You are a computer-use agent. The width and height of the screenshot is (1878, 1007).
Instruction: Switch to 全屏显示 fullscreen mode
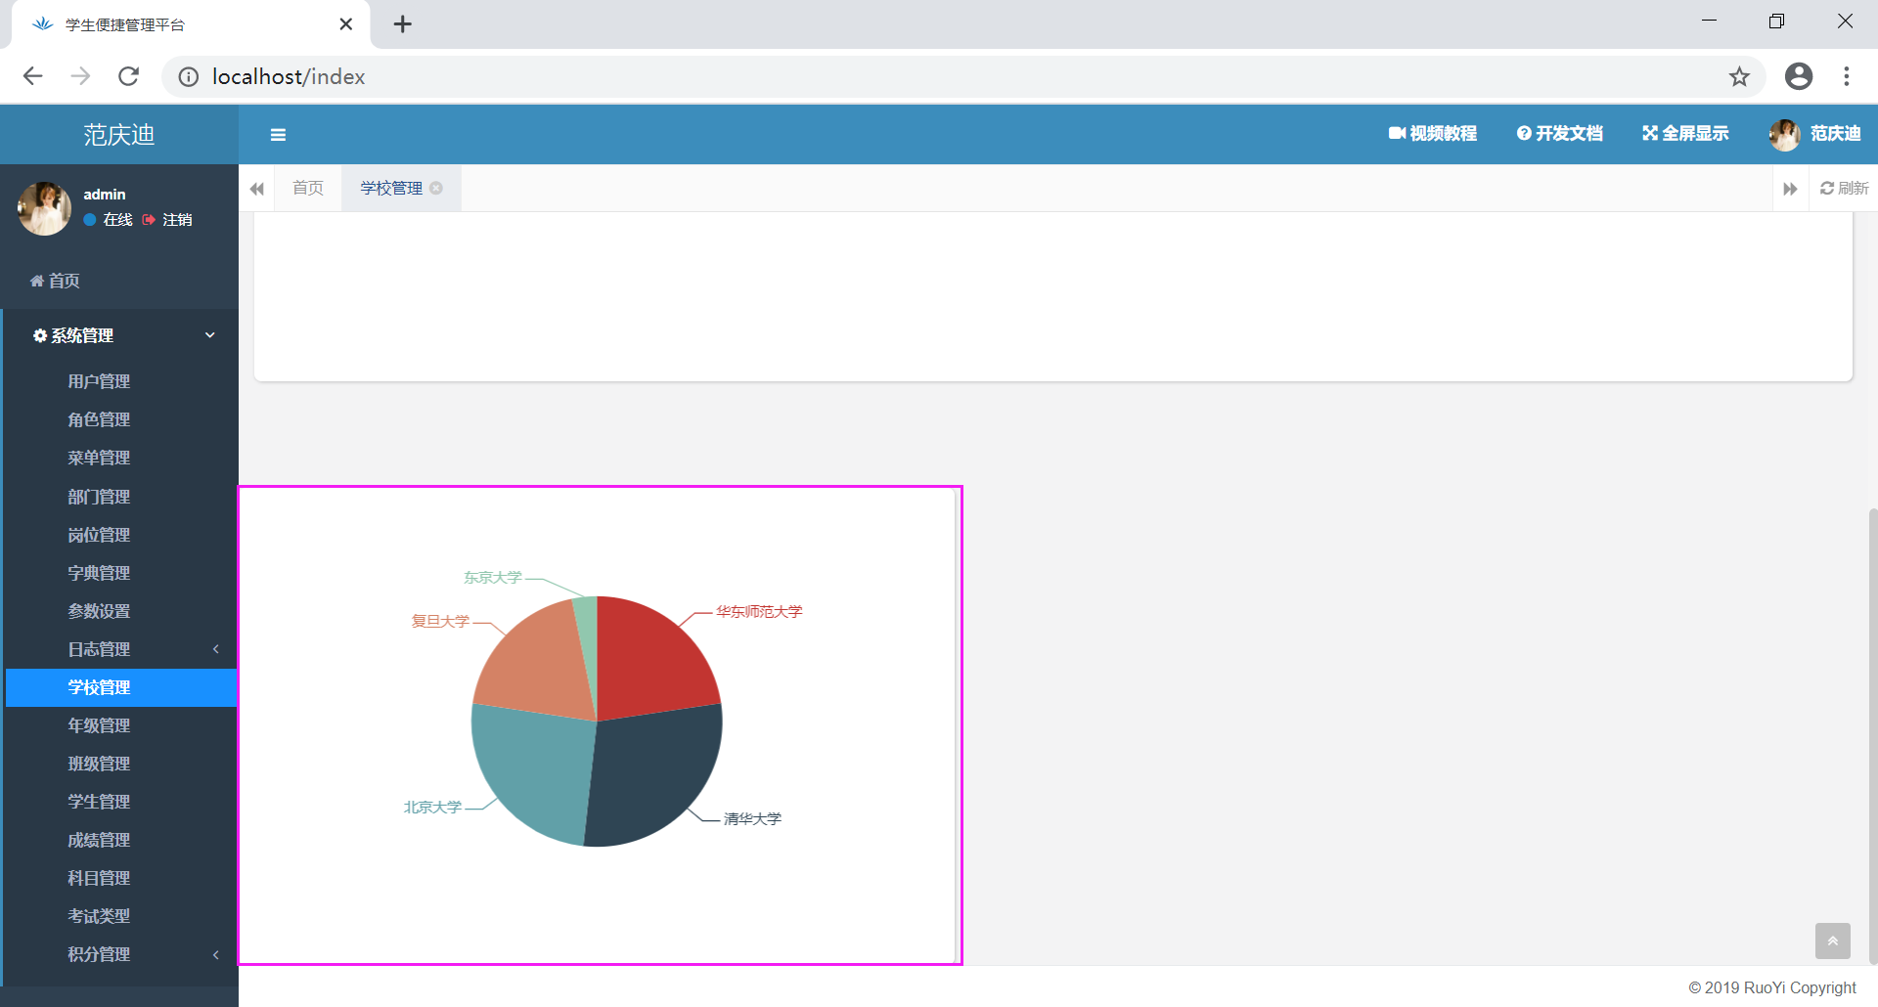[x=1685, y=134]
